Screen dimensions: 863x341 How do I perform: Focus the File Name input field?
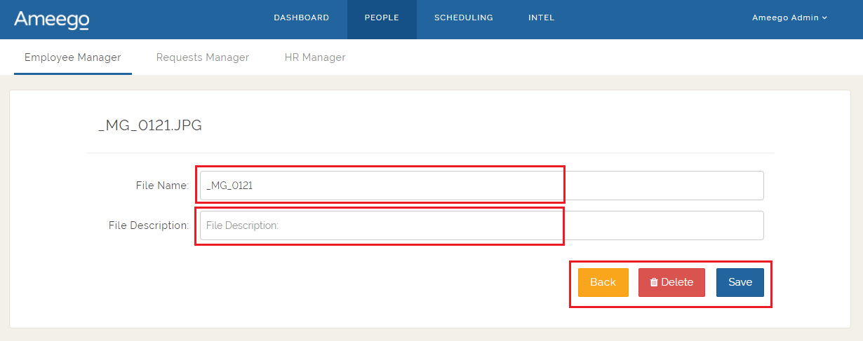point(481,186)
